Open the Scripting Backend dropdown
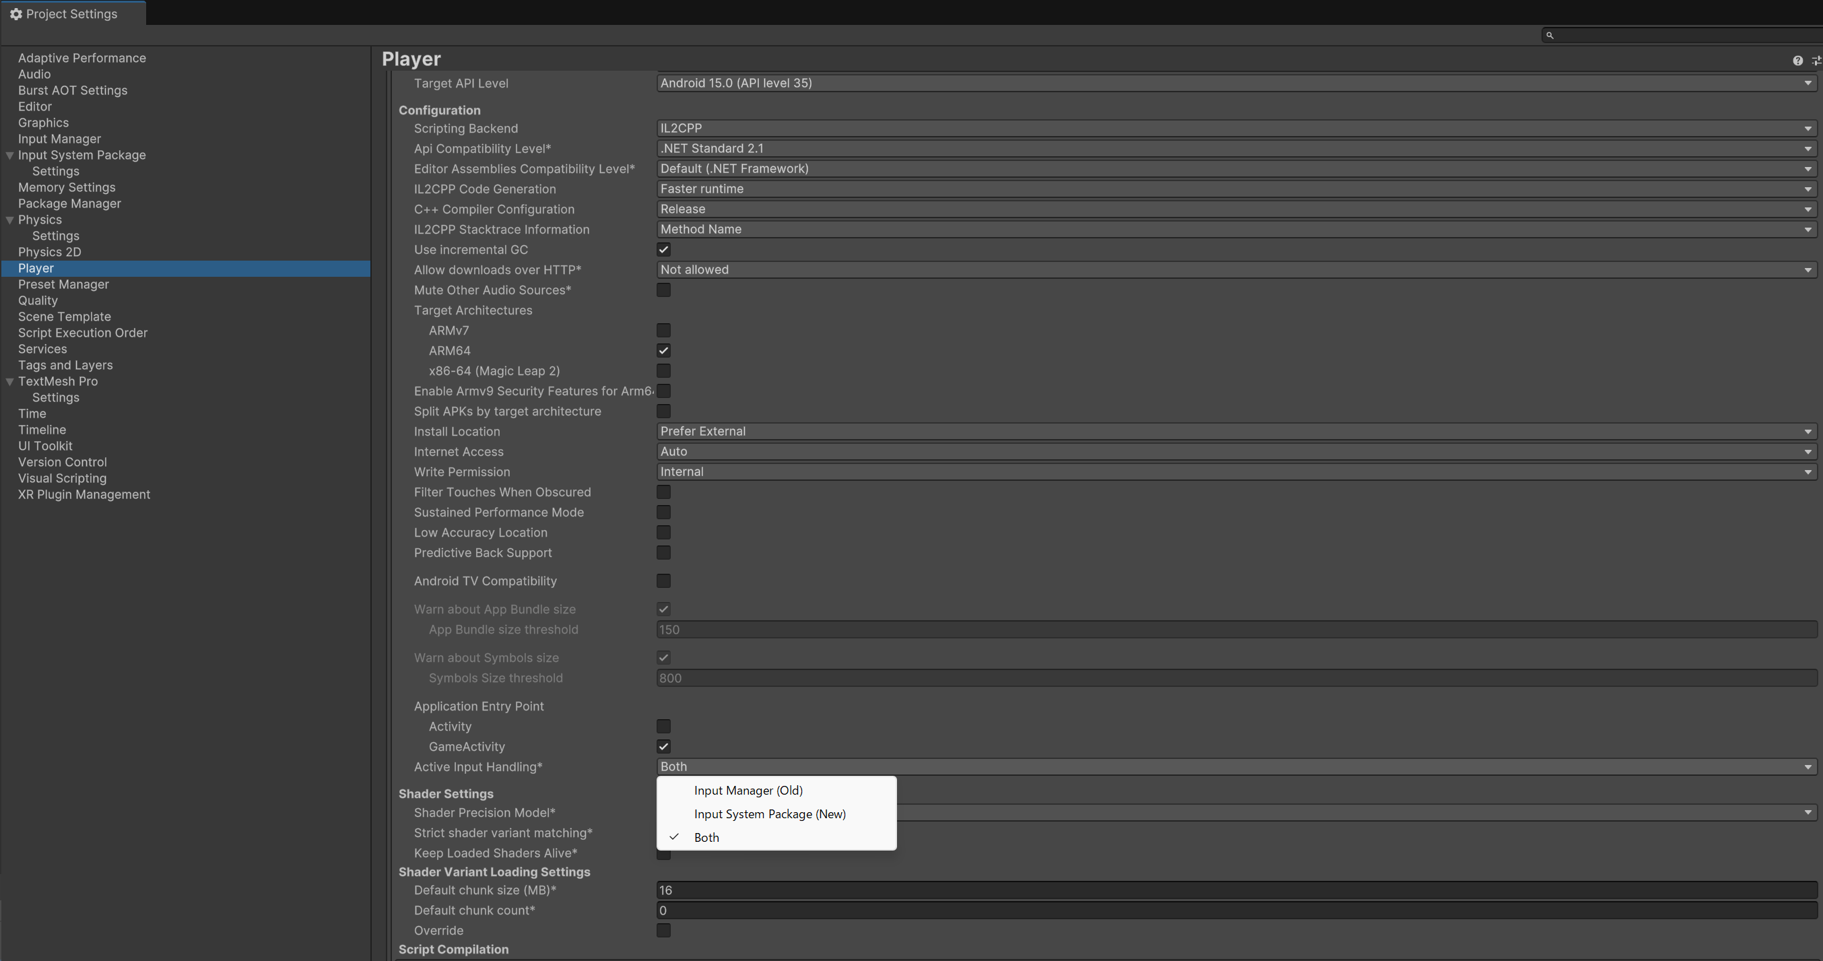The height and width of the screenshot is (961, 1823). 1236,129
